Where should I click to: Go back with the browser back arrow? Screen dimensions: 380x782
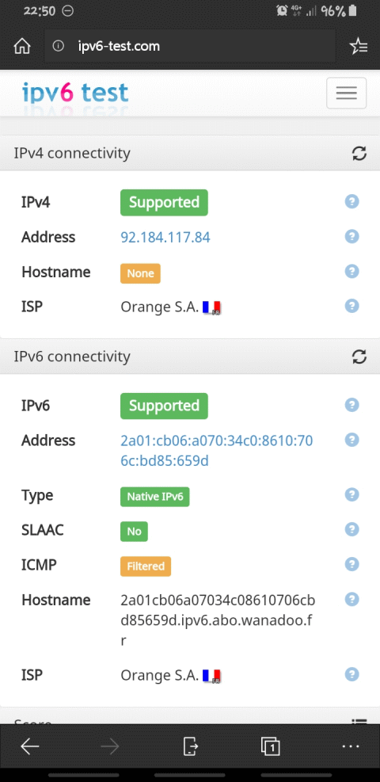pos(30,746)
